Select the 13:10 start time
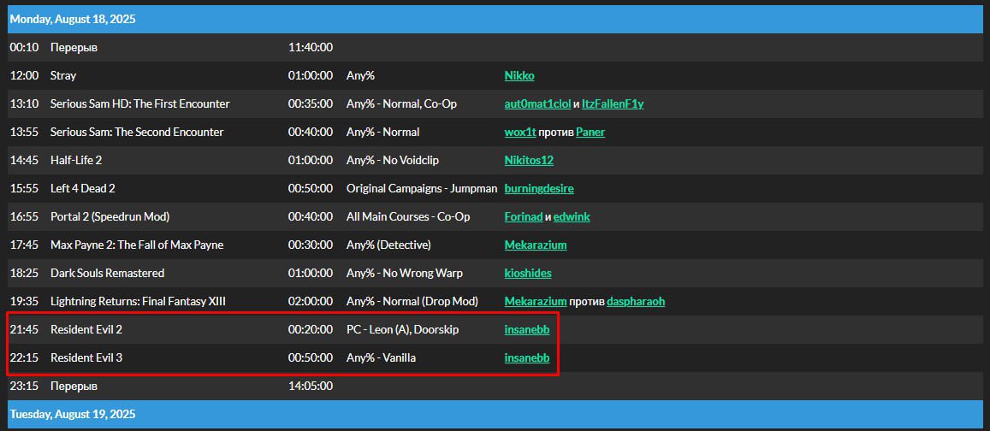The width and height of the screenshot is (990, 431). (24, 104)
